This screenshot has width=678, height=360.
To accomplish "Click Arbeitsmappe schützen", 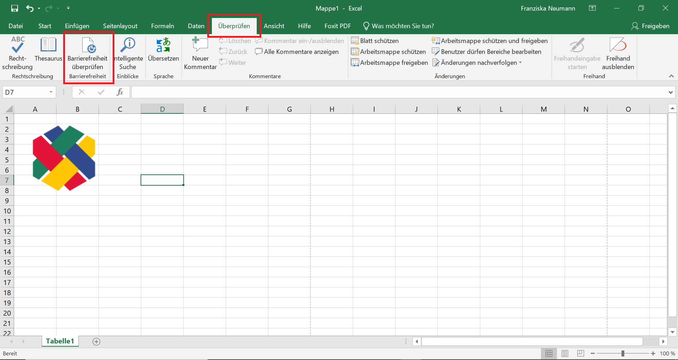I will pyautogui.click(x=388, y=51).
